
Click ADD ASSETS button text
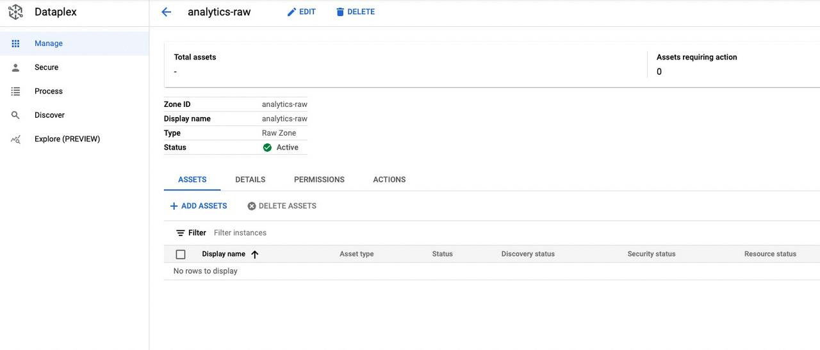click(x=204, y=206)
